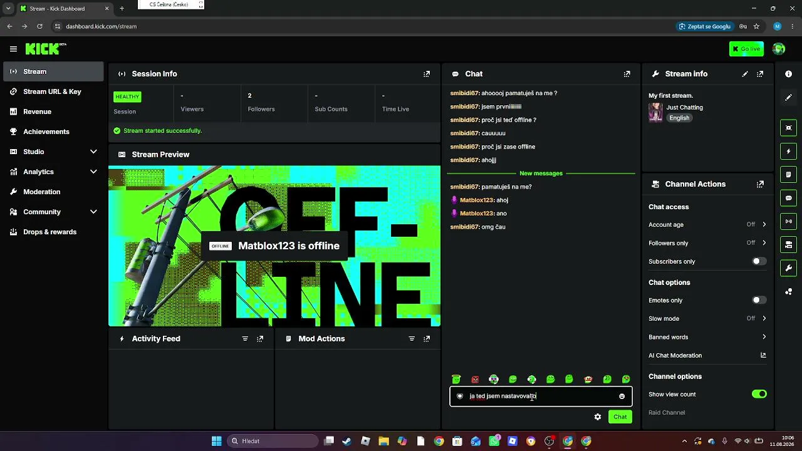Toggle the mod actions document icon in right sidebar

click(788, 174)
